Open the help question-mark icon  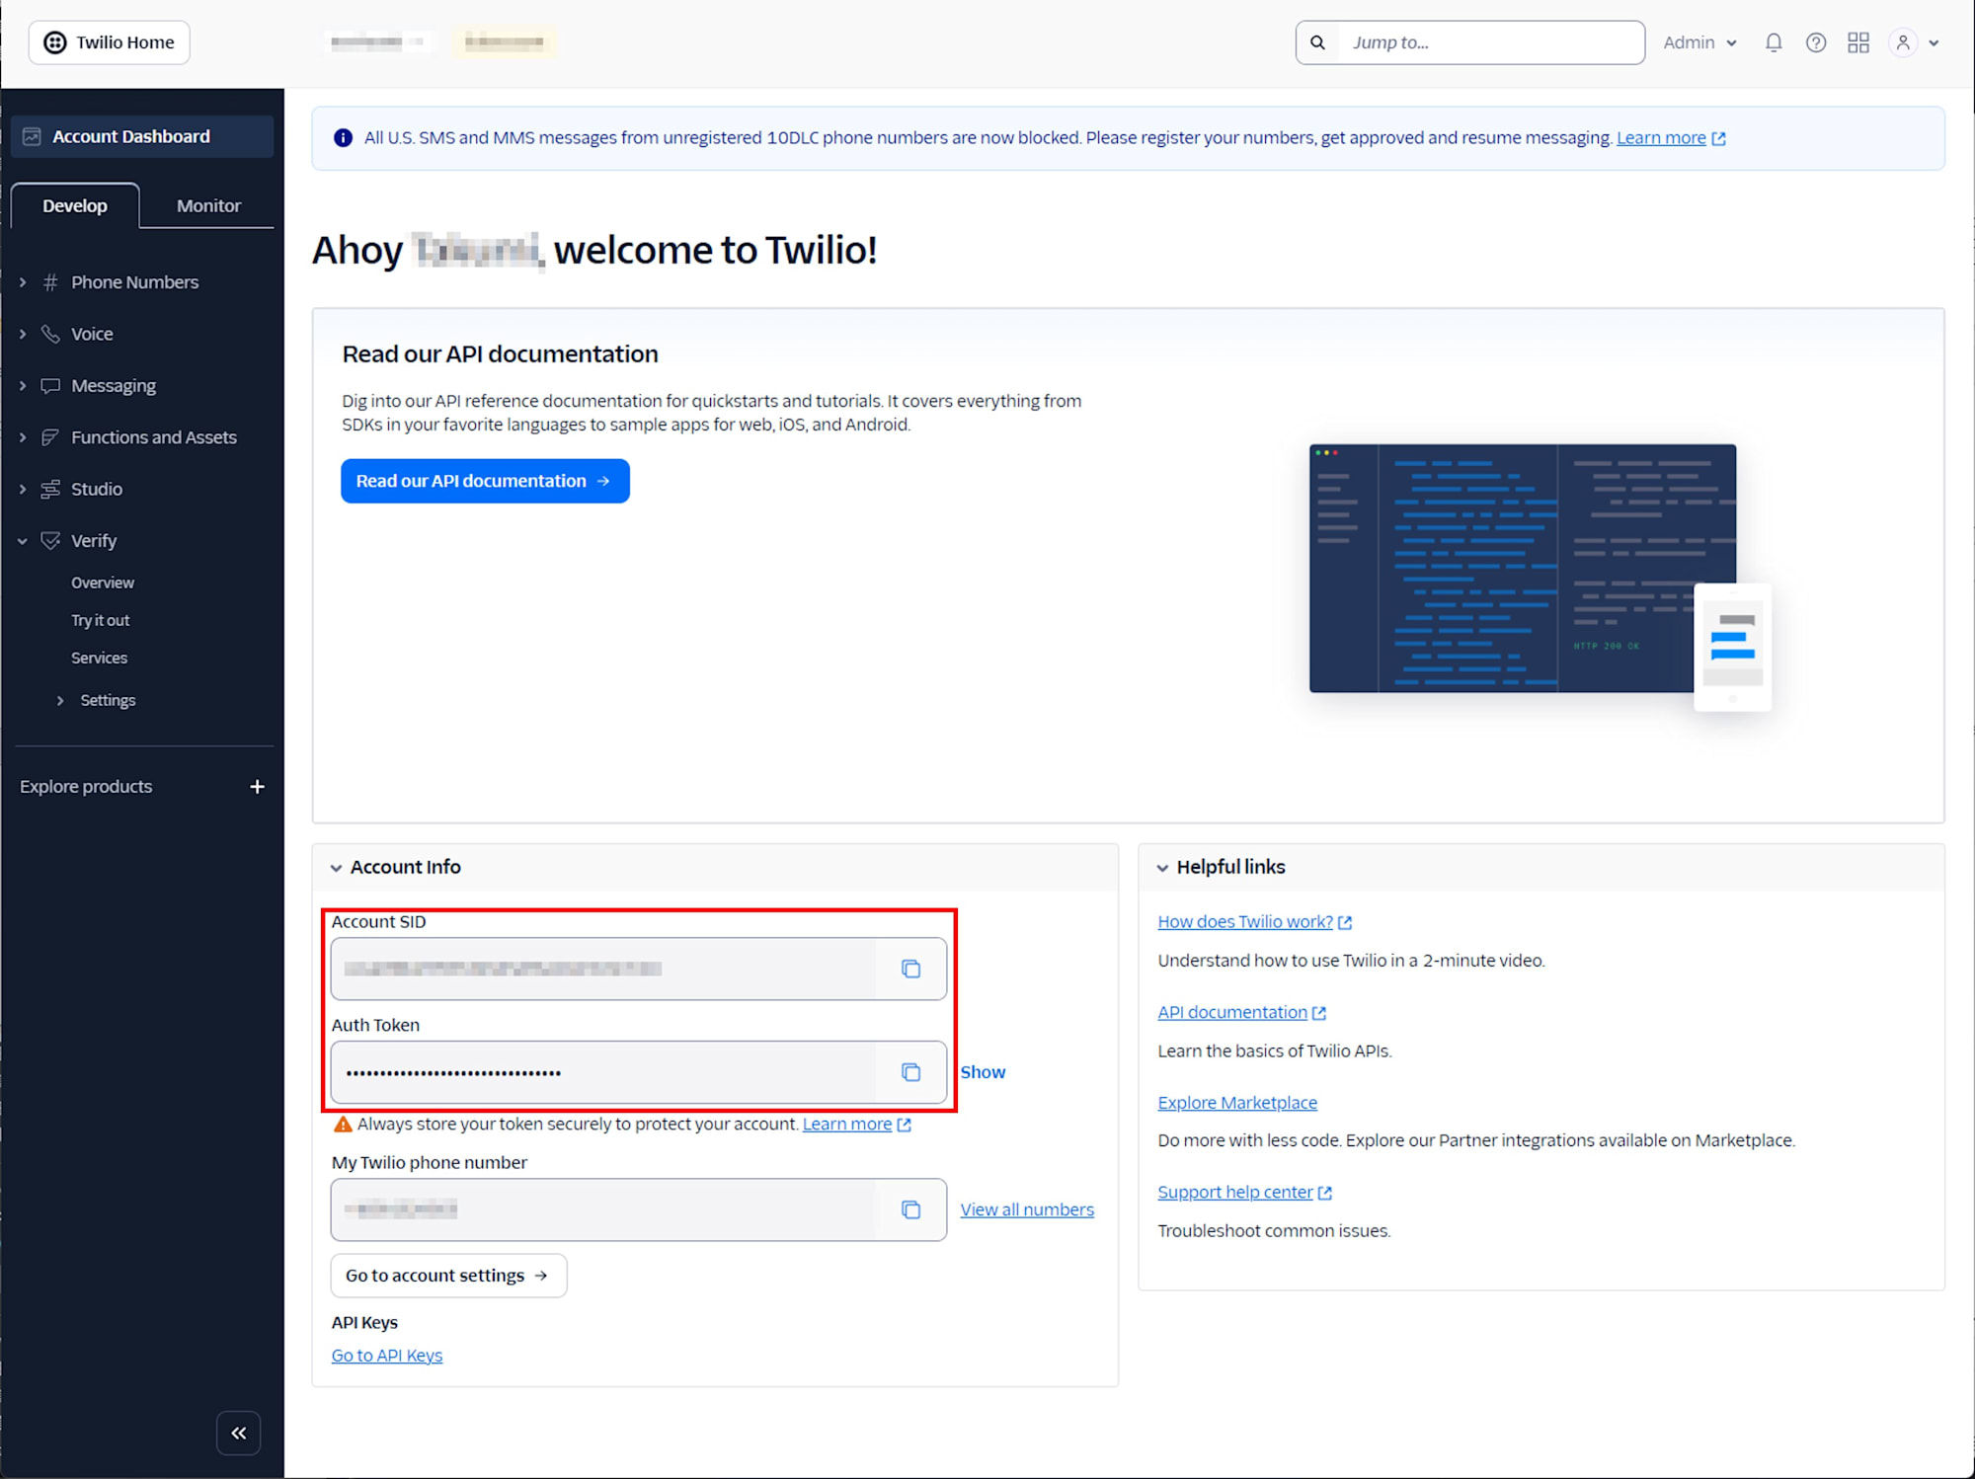tap(1815, 42)
